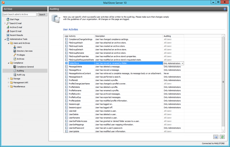Select the UserUpdate activity row
This screenshot has width=230, height=147.
click(x=143, y=131)
